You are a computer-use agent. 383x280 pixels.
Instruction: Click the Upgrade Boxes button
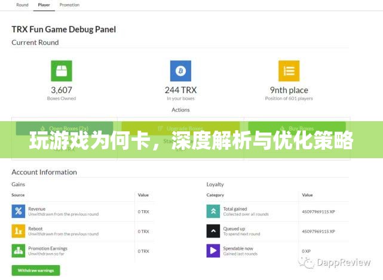(180, 128)
